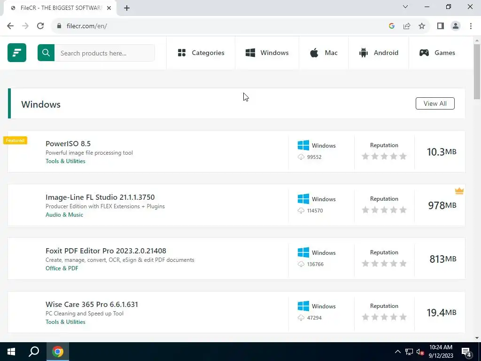
Task: Open the Windows Start menu
Action: (x=11, y=352)
